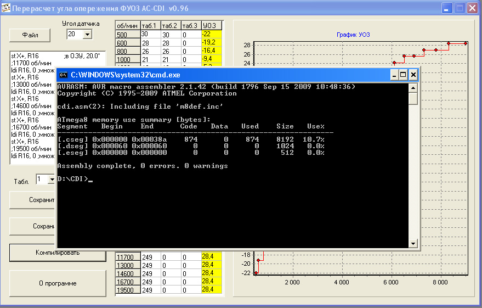Viewport: 482px width, 308px height.
Task: Click cmd scrollbar up arrow
Action: tap(413, 88)
